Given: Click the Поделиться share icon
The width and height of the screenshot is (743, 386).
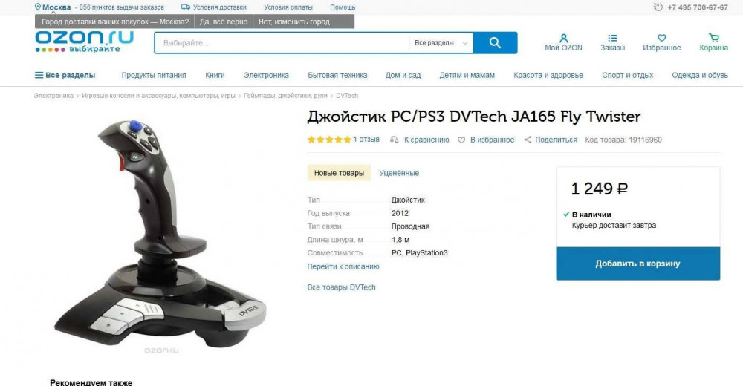Looking at the screenshot, I should (x=528, y=140).
